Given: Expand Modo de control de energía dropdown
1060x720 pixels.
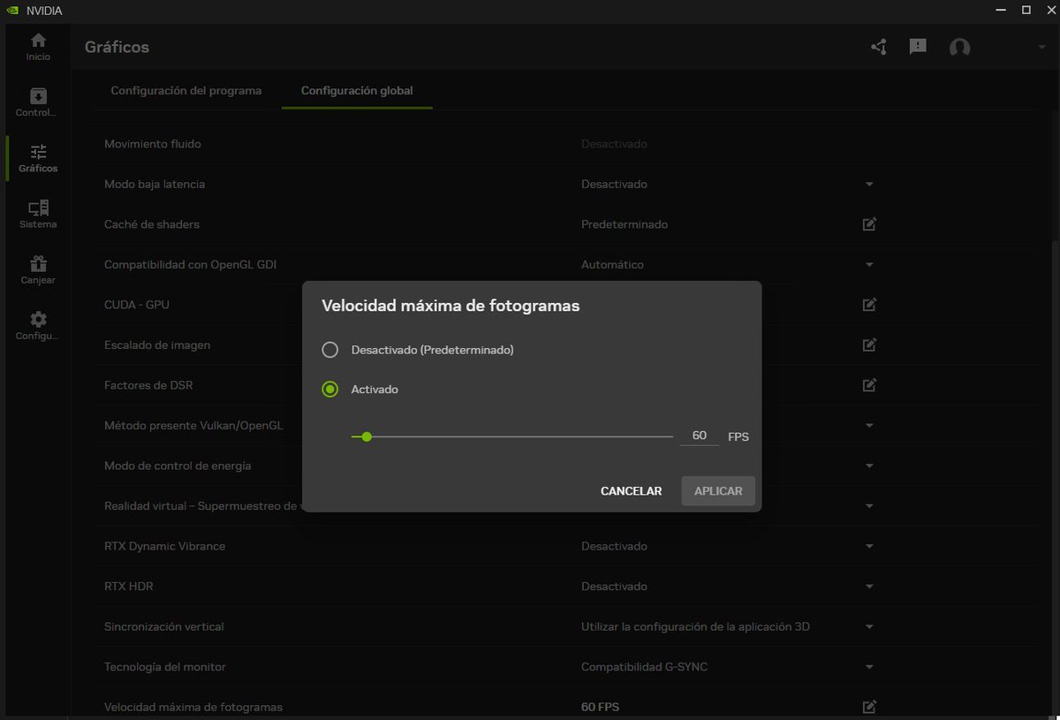Looking at the screenshot, I should 869,466.
